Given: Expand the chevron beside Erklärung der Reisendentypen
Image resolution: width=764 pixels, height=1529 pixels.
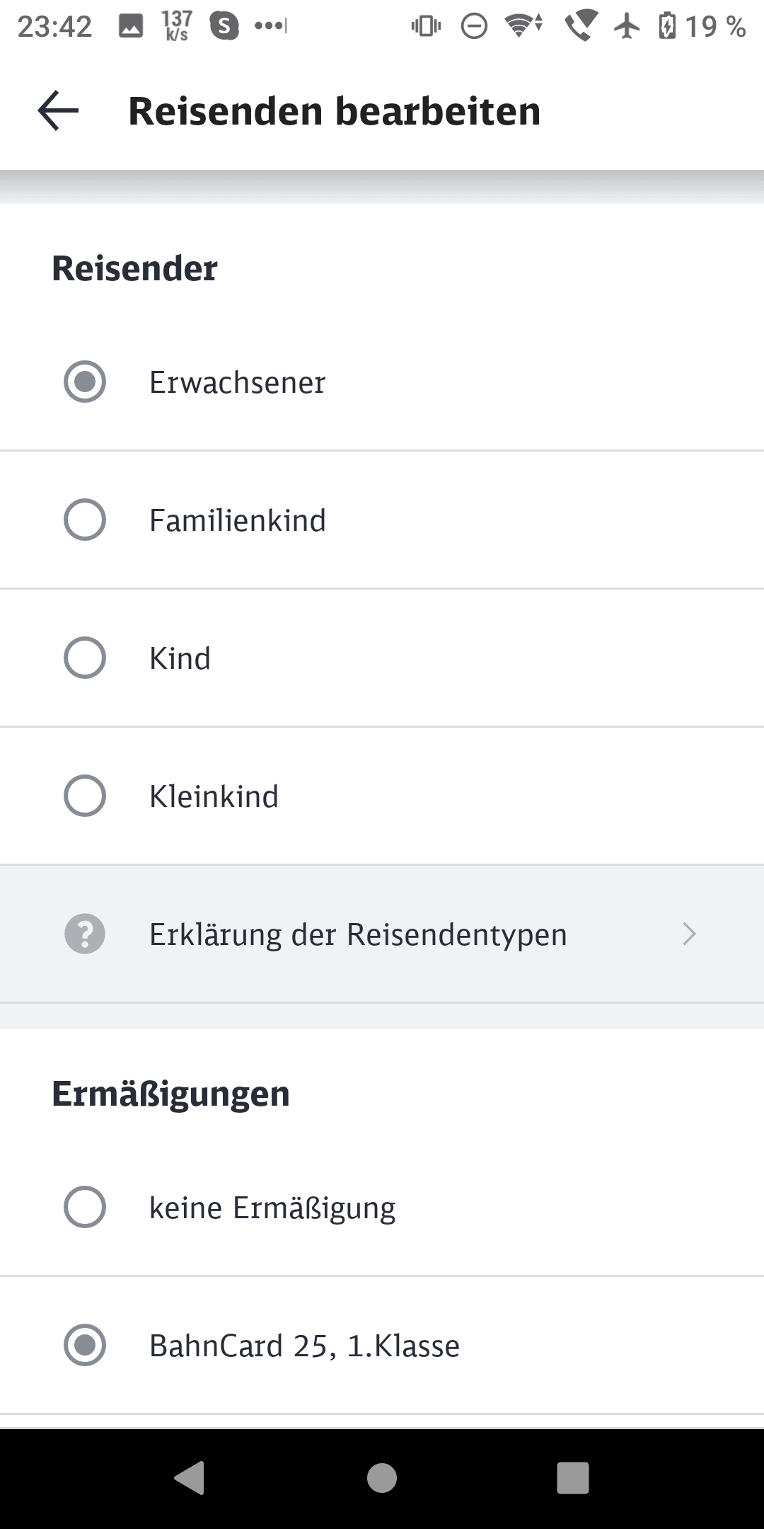Looking at the screenshot, I should coord(690,934).
